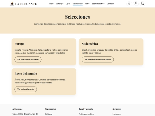Click the La Elegante footer heading
Viewport: 155px width, 116px height.
(17, 109)
